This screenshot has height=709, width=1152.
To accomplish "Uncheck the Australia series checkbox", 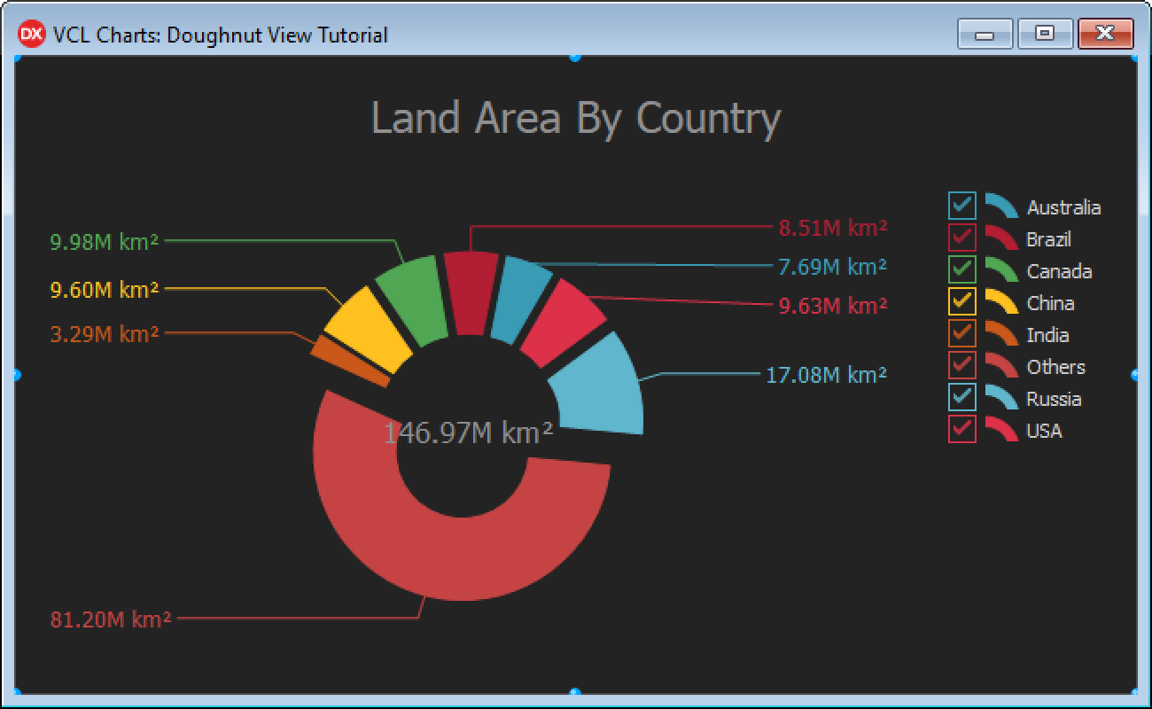I will [961, 206].
